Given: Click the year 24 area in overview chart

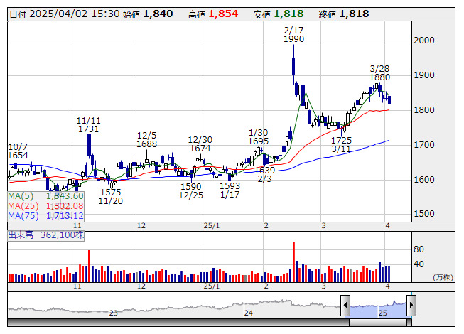Looking at the screenshot, I should tap(248, 312).
